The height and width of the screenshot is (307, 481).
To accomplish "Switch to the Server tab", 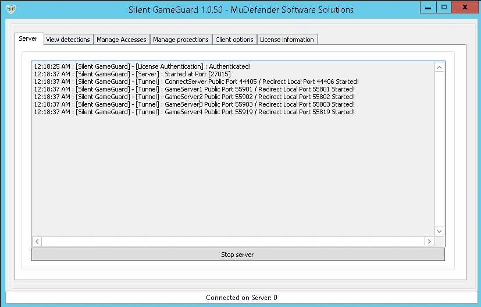I will click(28, 39).
